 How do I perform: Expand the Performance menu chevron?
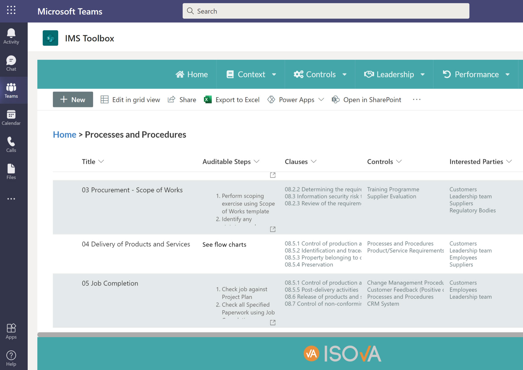tap(508, 74)
